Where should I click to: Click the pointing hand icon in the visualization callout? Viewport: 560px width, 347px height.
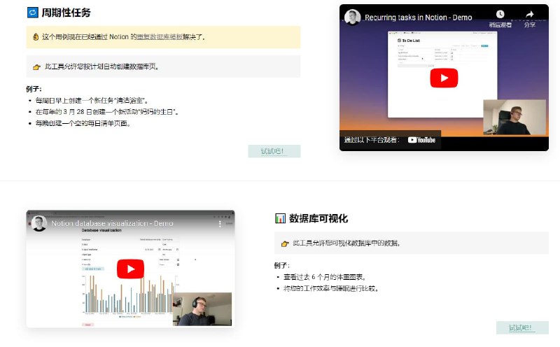pyautogui.click(x=285, y=243)
